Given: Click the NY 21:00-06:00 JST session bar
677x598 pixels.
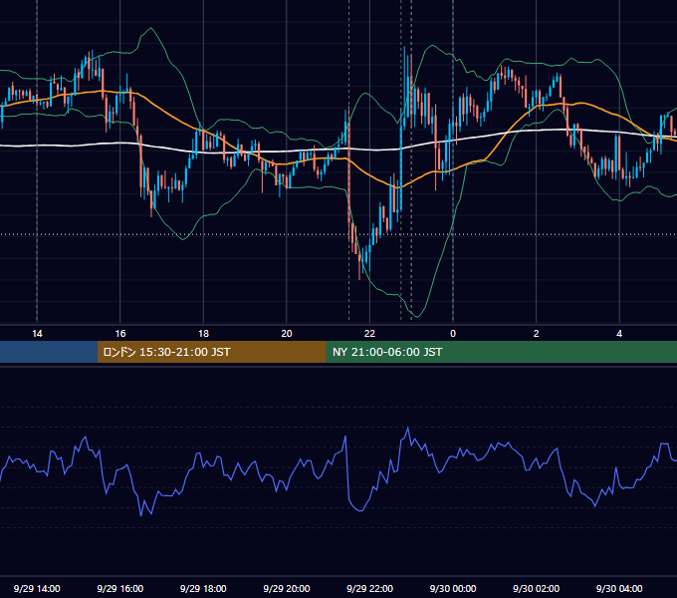Looking at the screenshot, I should pyautogui.click(x=501, y=352).
